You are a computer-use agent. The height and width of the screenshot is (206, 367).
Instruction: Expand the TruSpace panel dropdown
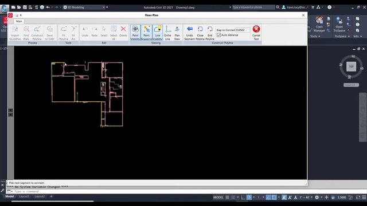(x=342, y=36)
